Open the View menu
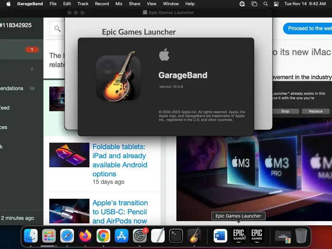 click(x=152, y=4)
